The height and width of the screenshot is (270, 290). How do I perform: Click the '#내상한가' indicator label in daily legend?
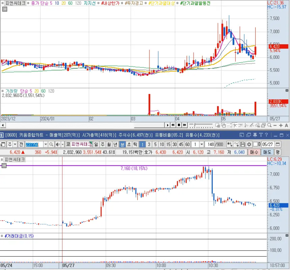coord(111,3)
